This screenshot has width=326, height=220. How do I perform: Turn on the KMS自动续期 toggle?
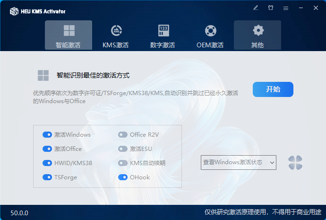pos(123,163)
